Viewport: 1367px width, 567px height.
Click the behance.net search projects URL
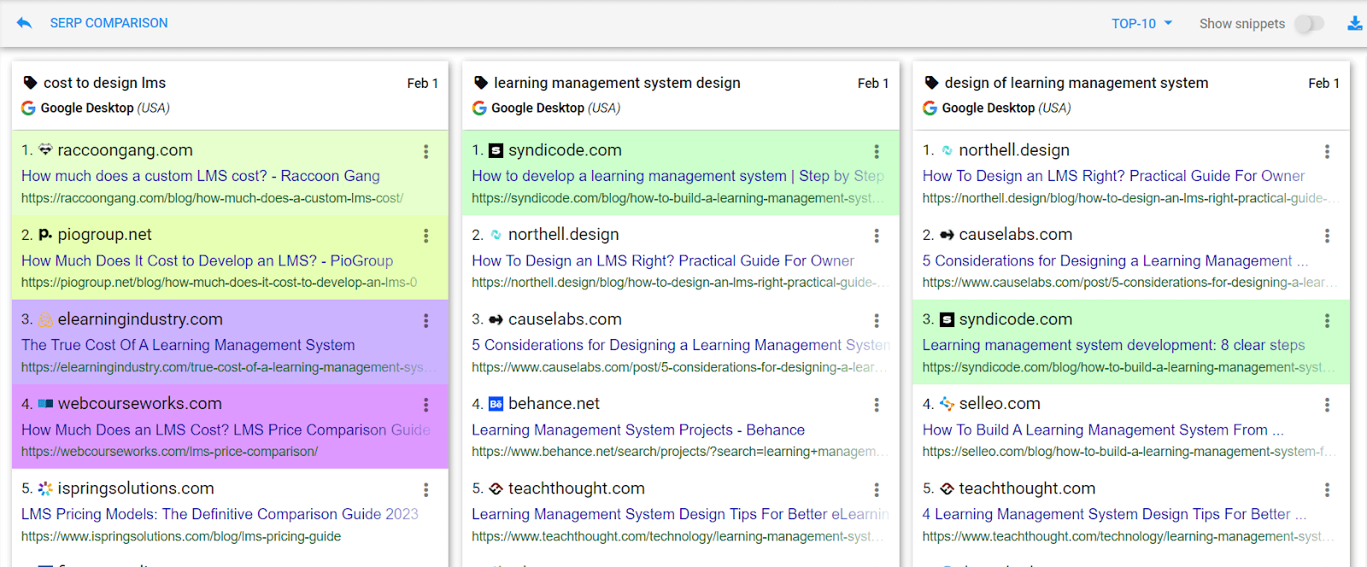(x=680, y=452)
